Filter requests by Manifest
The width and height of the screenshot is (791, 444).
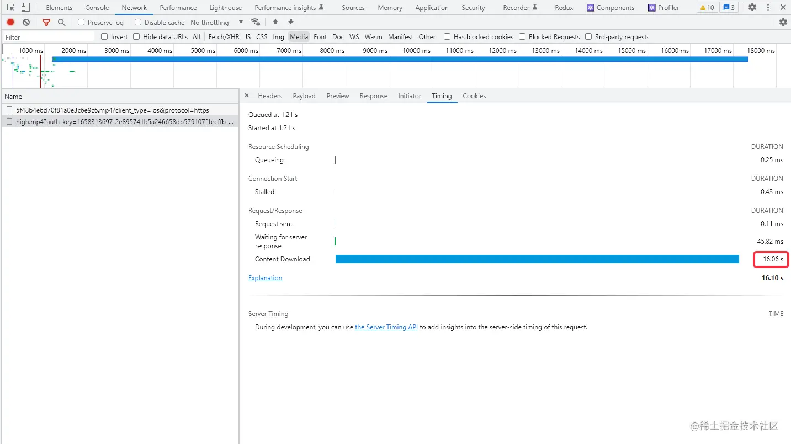(x=401, y=36)
